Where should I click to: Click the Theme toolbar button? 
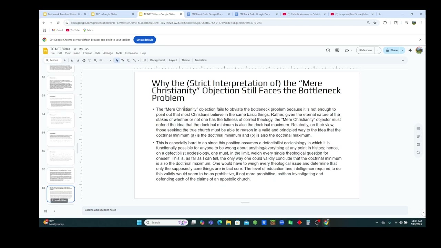click(x=185, y=60)
